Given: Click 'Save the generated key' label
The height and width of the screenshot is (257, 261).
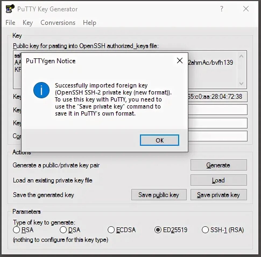Looking at the screenshot, I should pyautogui.click(x=43, y=195).
